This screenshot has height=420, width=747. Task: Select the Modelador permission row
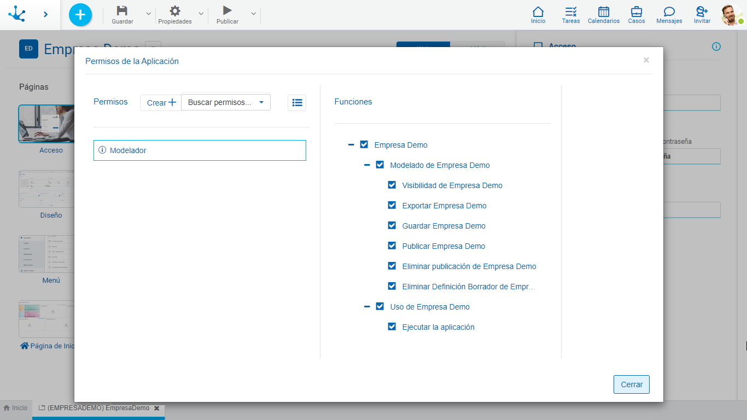pos(200,150)
